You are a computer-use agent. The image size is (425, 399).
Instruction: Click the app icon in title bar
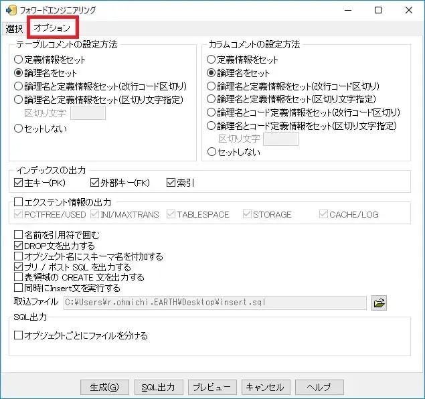[11, 10]
